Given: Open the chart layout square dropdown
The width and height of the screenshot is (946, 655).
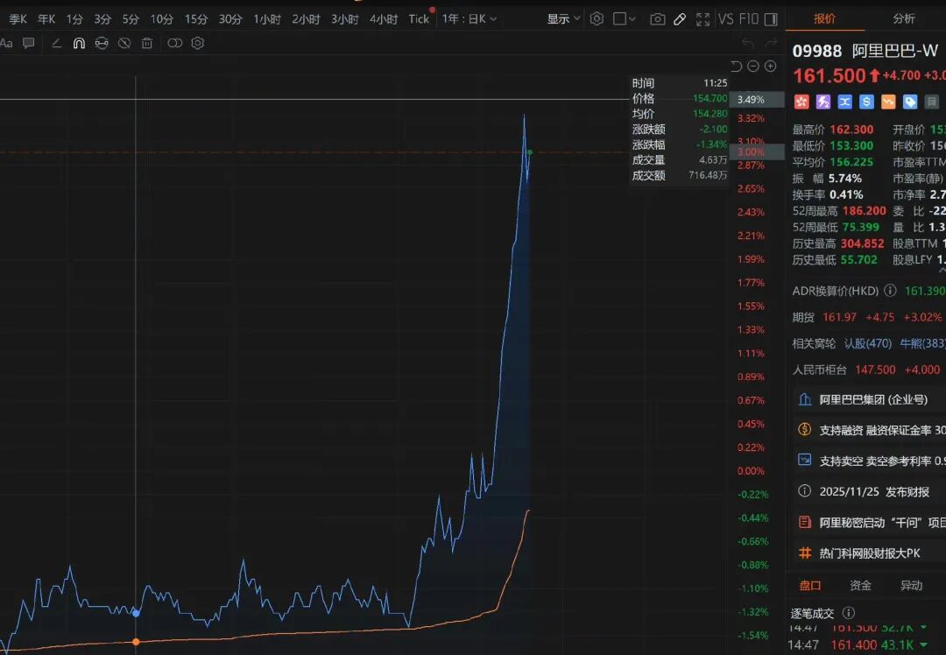Looking at the screenshot, I should click(624, 18).
